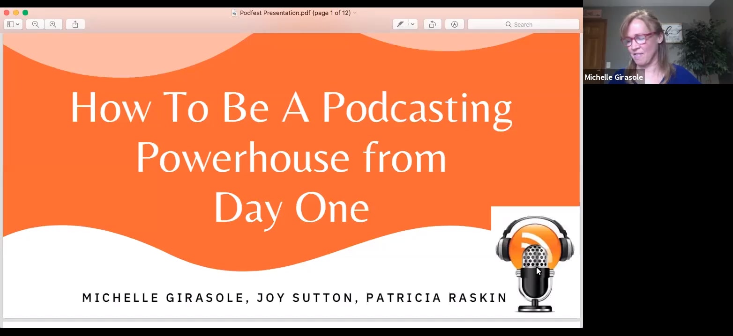Click the Michelle Girasole name label

pos(613,77)
